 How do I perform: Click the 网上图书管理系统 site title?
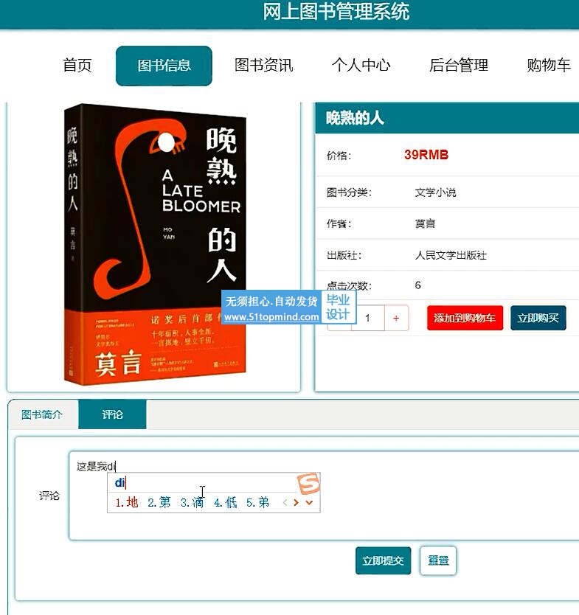[x=336, y=11]
